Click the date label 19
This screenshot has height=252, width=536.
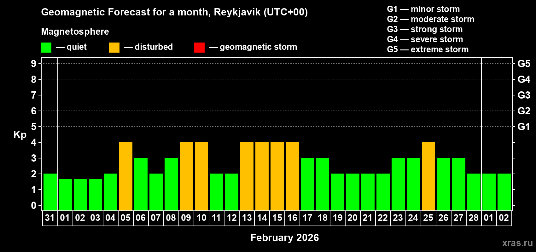pyautogui.click(x=338, y=218)
